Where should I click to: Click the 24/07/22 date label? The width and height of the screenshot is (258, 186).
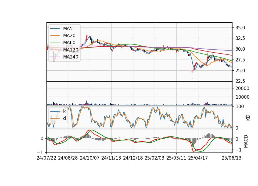point(46,158)
